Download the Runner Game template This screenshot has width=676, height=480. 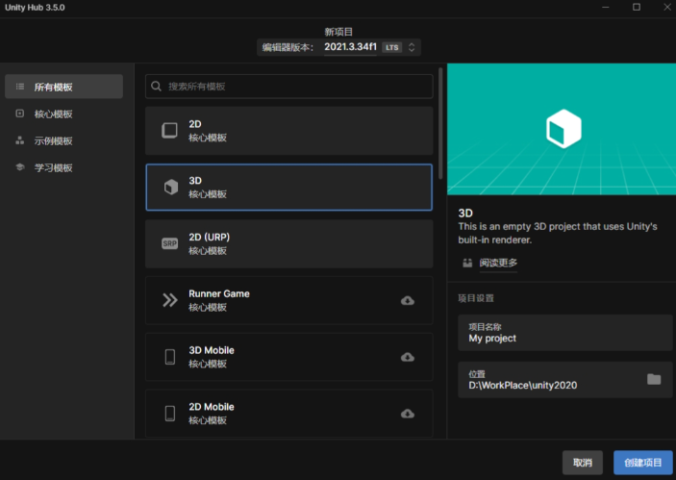(408, 301)
